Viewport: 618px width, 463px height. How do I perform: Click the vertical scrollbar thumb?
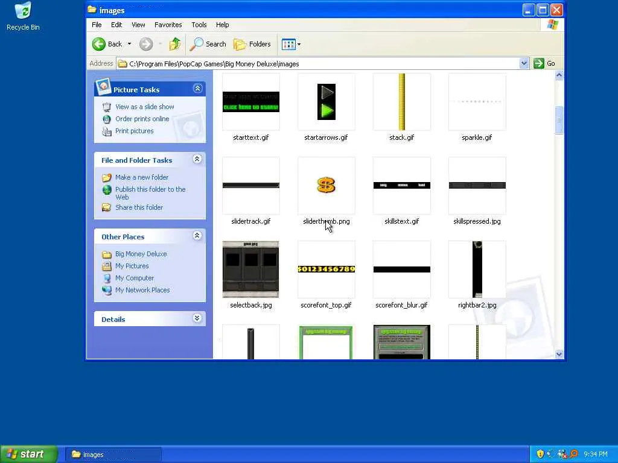(559, 120)
